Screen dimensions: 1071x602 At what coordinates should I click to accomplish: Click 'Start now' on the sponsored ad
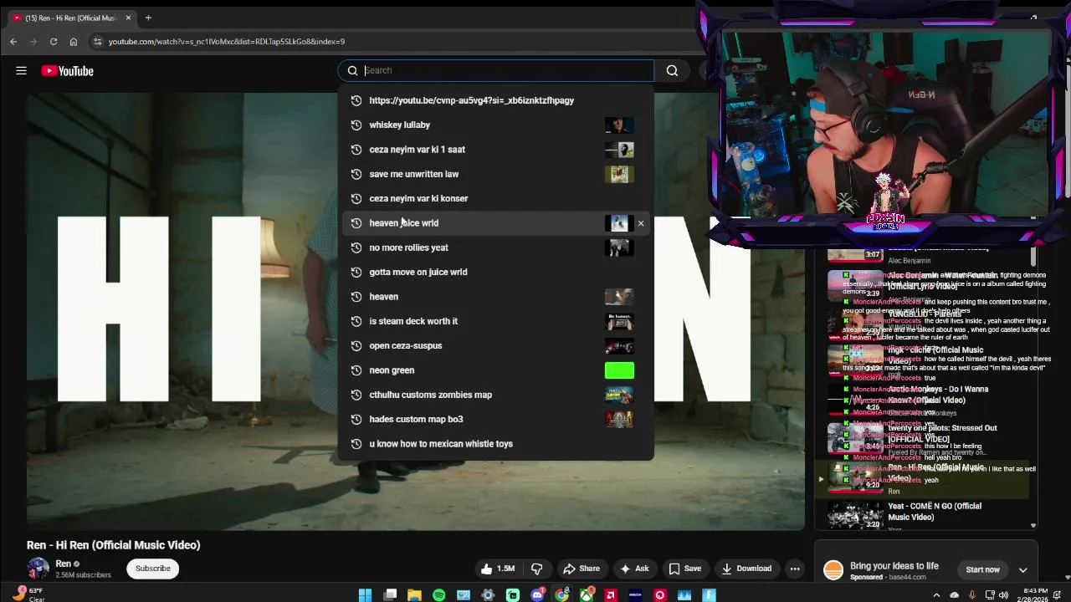(x=982, y=569)
